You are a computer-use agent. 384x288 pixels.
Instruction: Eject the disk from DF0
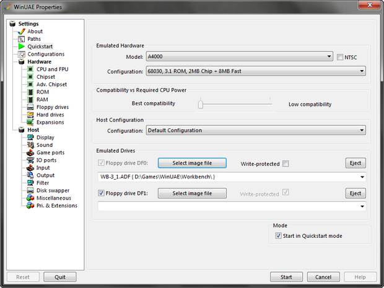pos(356,163)
